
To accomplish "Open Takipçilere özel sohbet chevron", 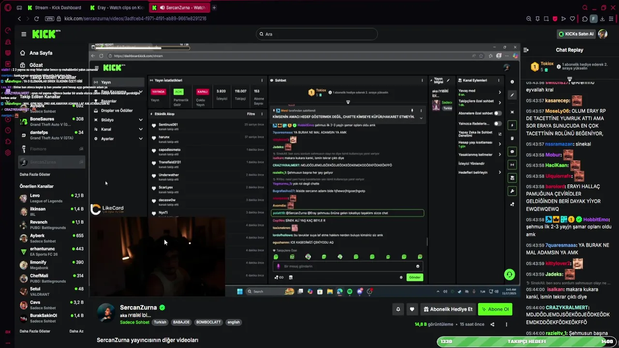I will point(500,102).
